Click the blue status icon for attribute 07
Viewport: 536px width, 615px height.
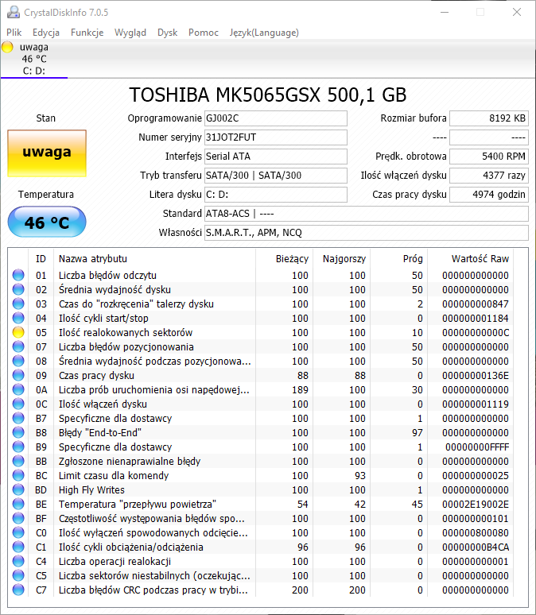(x=18, y=346)
